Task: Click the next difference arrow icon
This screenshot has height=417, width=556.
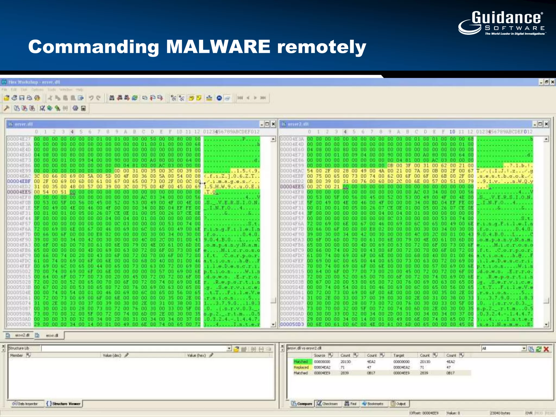Action: [255, 98]
